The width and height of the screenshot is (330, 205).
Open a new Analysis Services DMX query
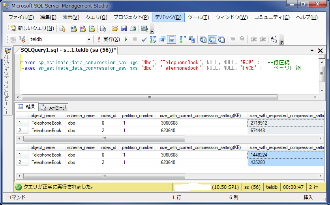point(83,28)
